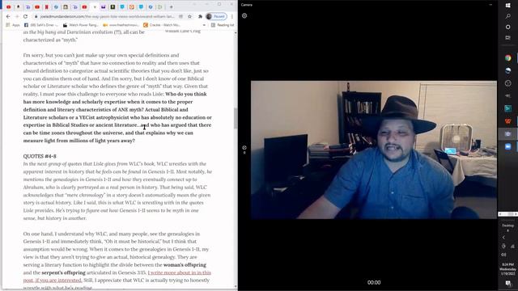
Task: Go back in Chrome browser
Action: pyautogui.click(x=8, y=16)
